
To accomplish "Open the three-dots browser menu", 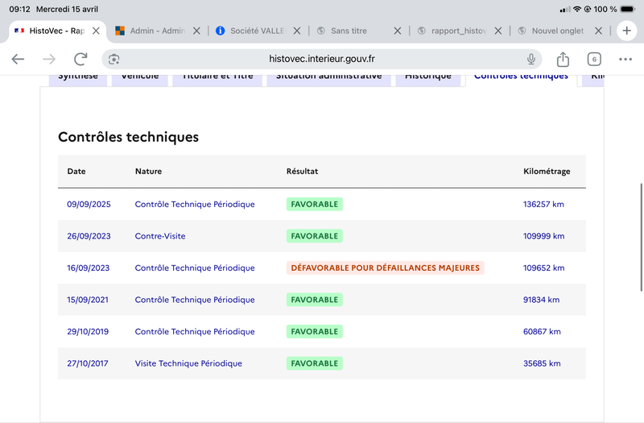I will coord(625,59).
